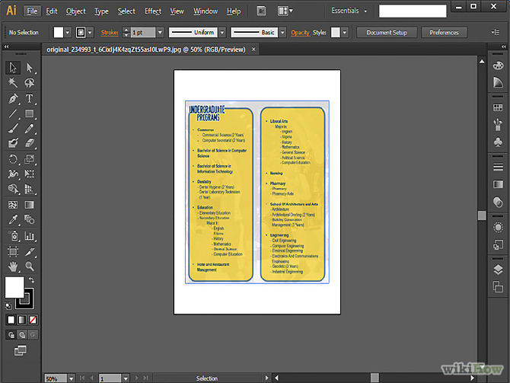This screenshot has width=510, height=383.
Task: Open the Layers panel icon
Action: point(498,270)
